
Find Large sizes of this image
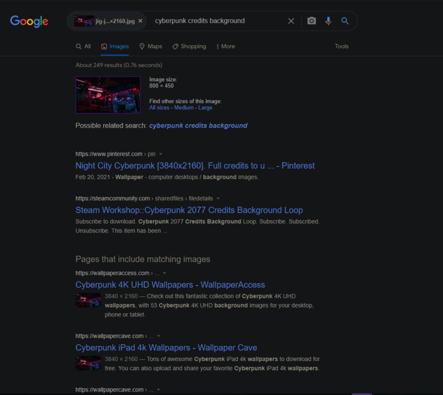tap(205, 108)
